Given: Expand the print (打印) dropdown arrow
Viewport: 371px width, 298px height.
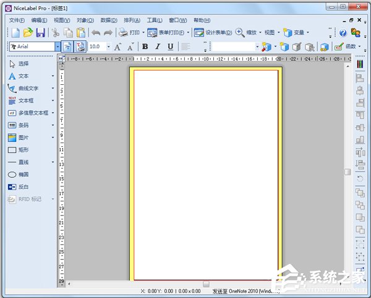Looking at the screenshot, I should pyautogui.click(x=143, y=32).
